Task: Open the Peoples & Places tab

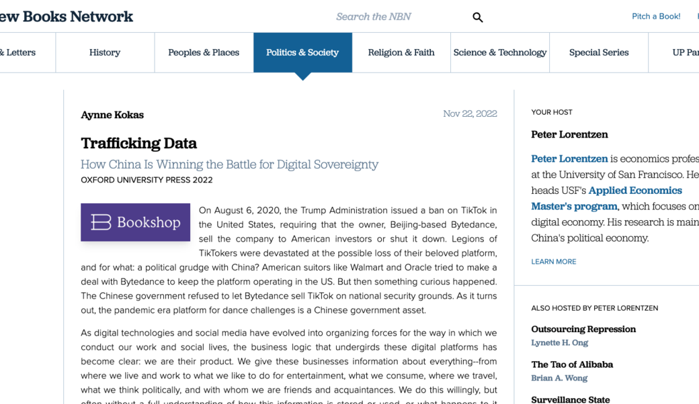Action: 204,52
